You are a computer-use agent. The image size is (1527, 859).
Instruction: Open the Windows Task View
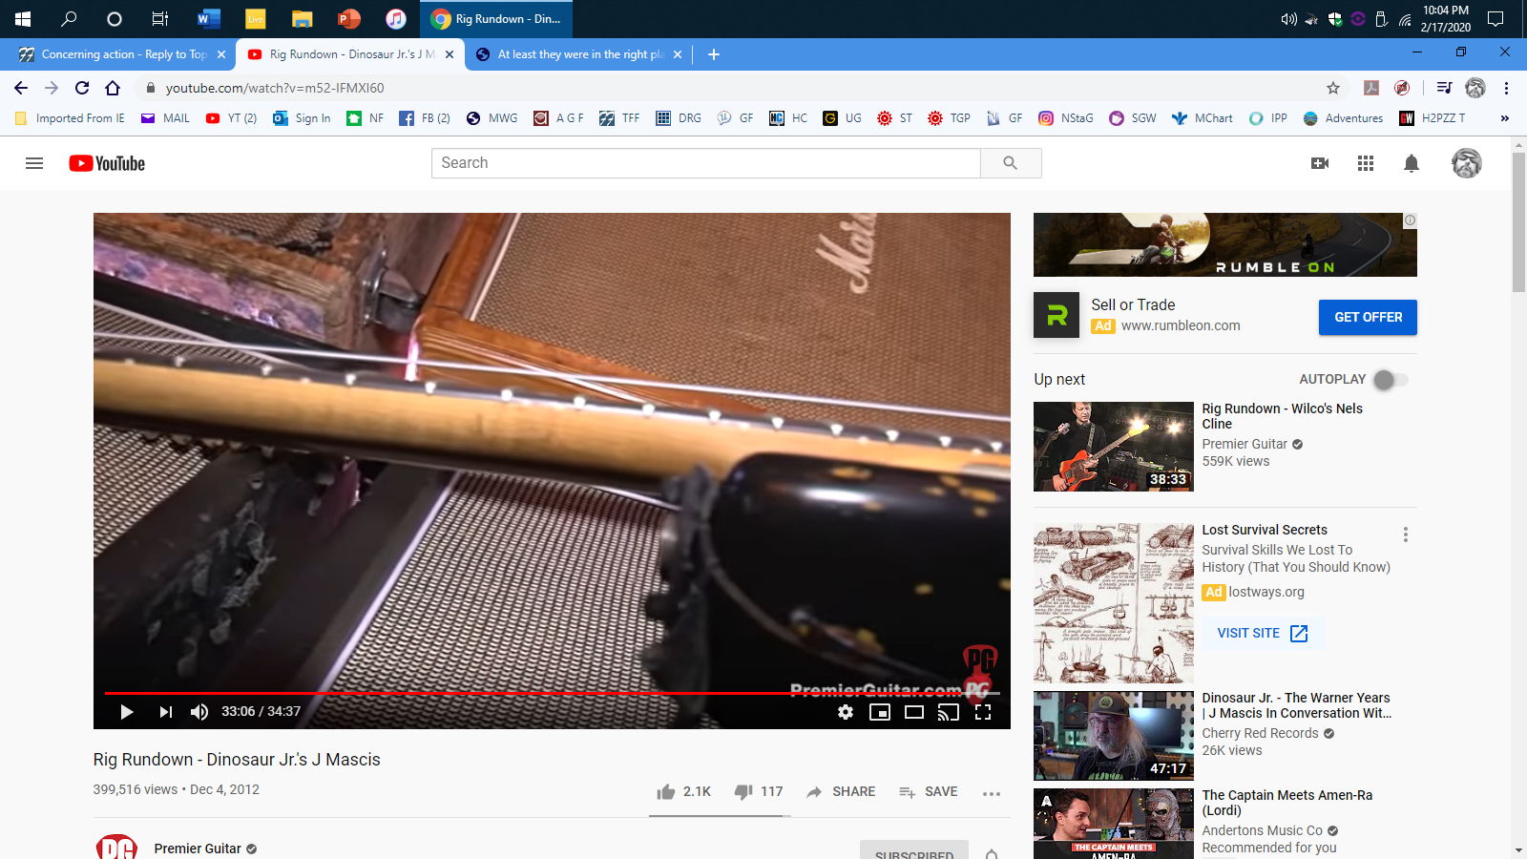pyautogui.click(x=160, y=19)
